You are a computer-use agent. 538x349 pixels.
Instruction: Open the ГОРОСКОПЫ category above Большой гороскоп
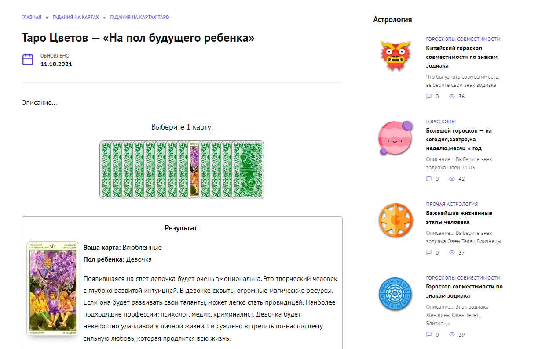coord(441,122)
